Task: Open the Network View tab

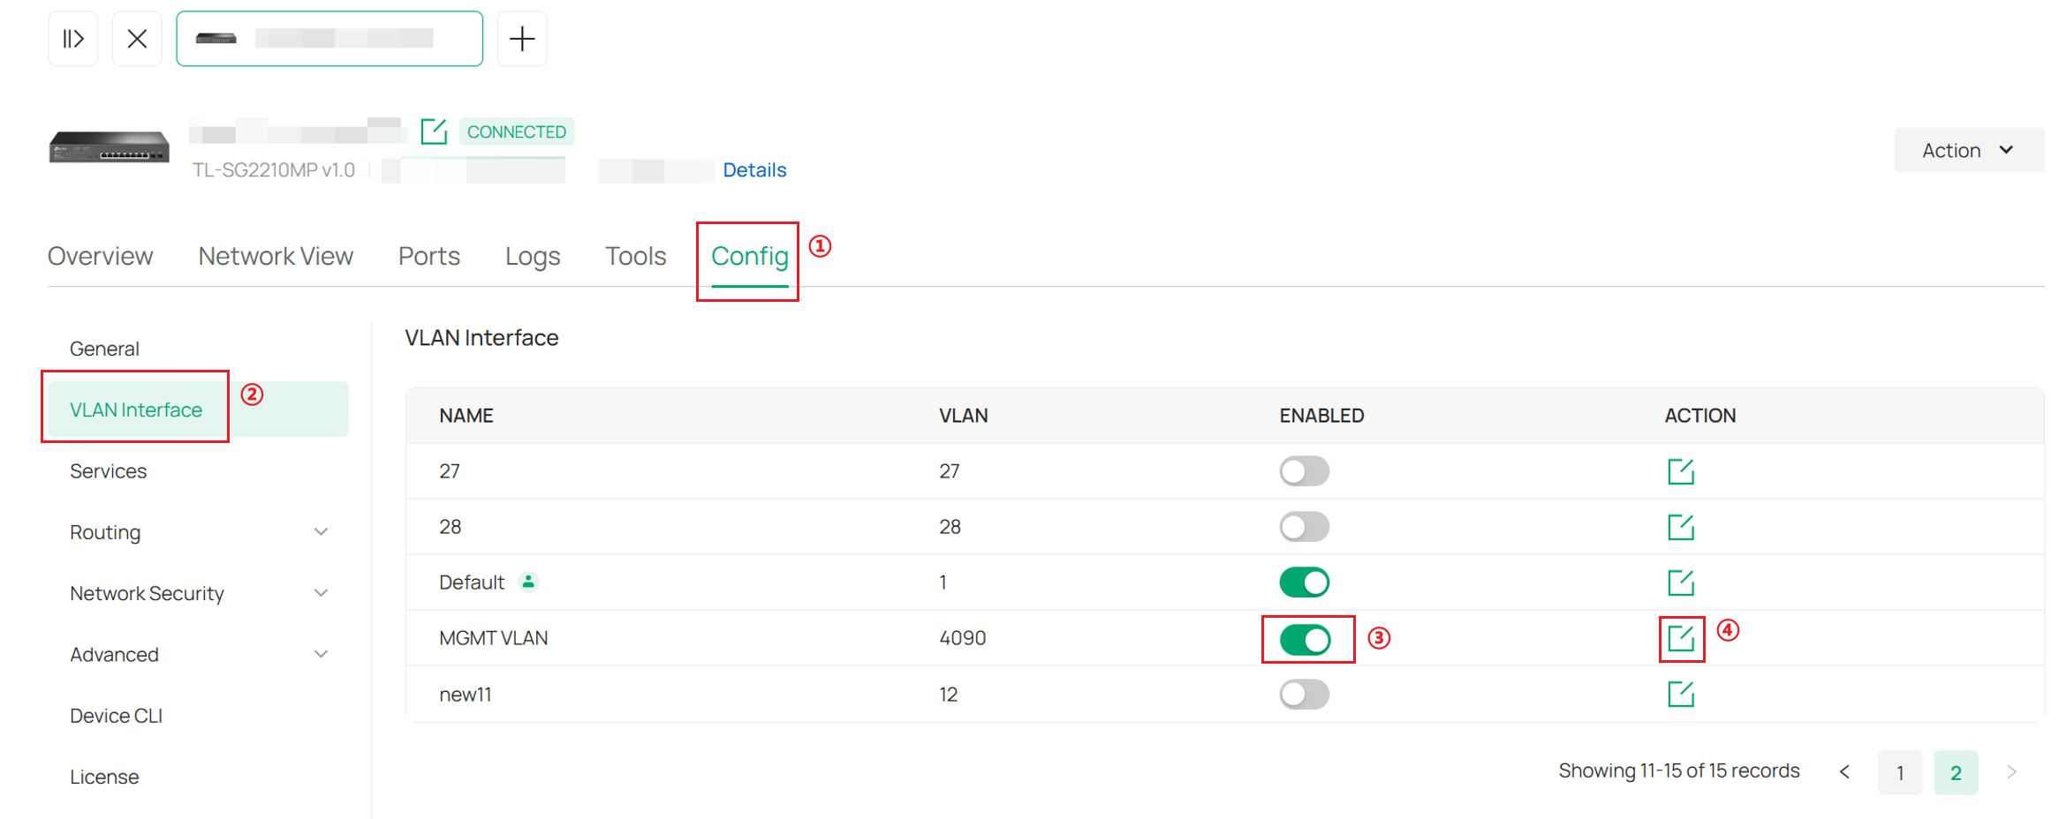Action: [276, 256]
